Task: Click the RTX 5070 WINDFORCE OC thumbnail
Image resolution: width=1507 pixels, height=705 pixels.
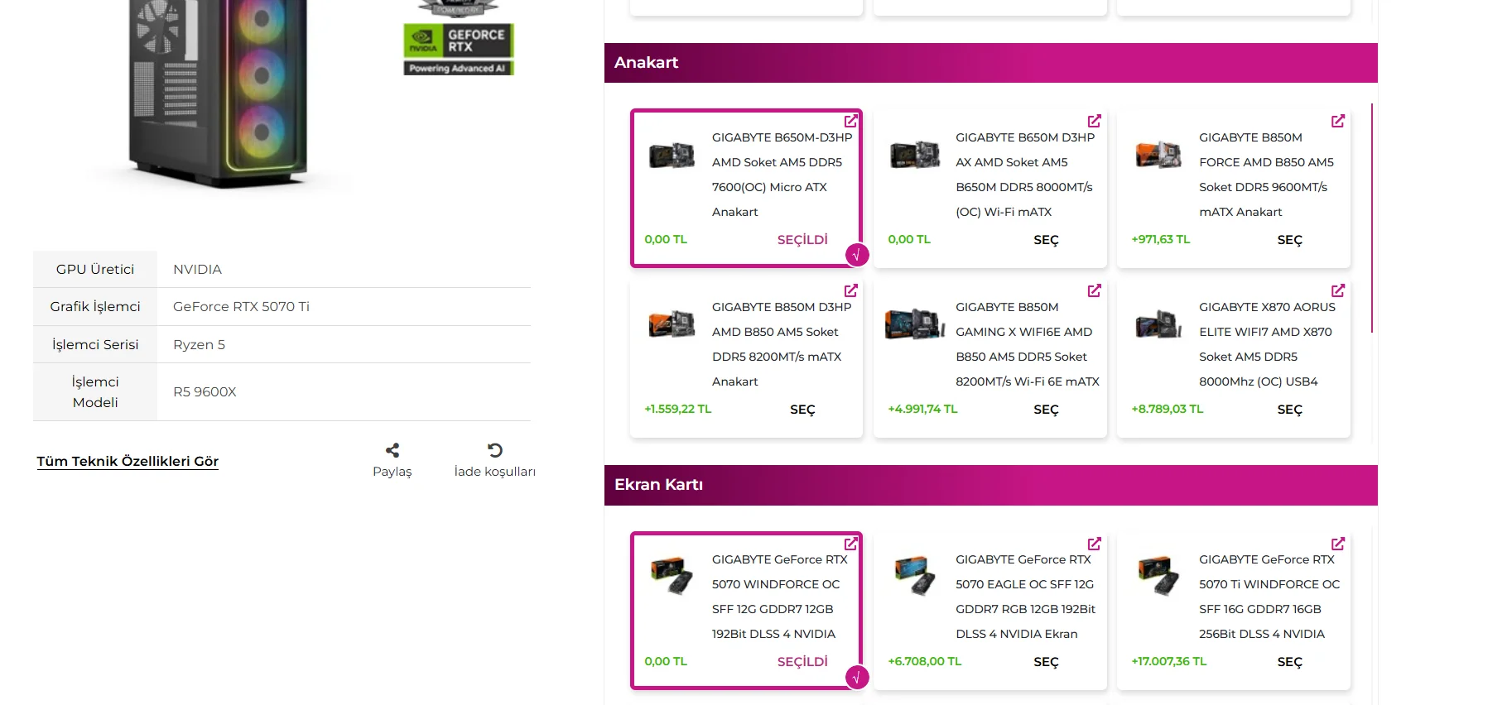Action: pyautogui.click(x=672, y=576)
